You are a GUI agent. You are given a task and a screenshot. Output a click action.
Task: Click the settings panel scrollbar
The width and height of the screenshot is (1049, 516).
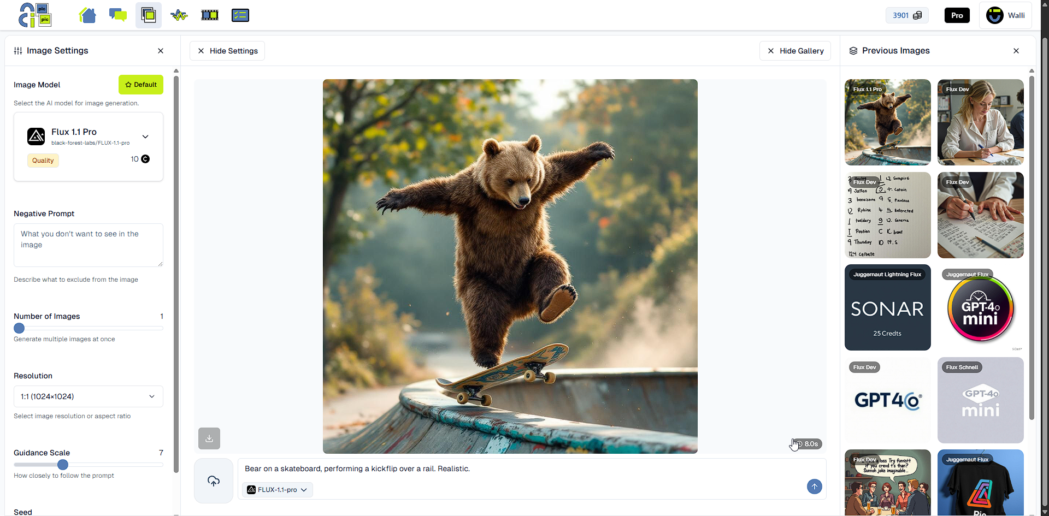coord(176,273)
